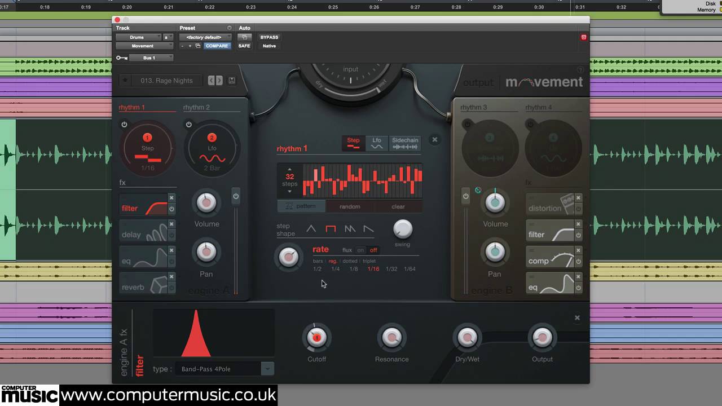722x406 pixels.
Task: Switch rhythm 1 to Sidechain mode
Action: click(405, 143)
